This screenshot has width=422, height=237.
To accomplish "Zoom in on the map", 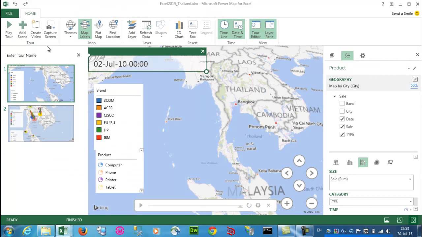I will pos(287,203).
